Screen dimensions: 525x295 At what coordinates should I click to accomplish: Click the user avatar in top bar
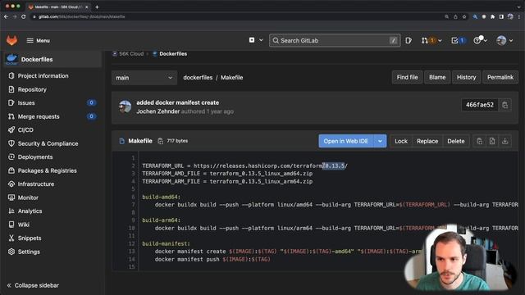tap(501, 40)
